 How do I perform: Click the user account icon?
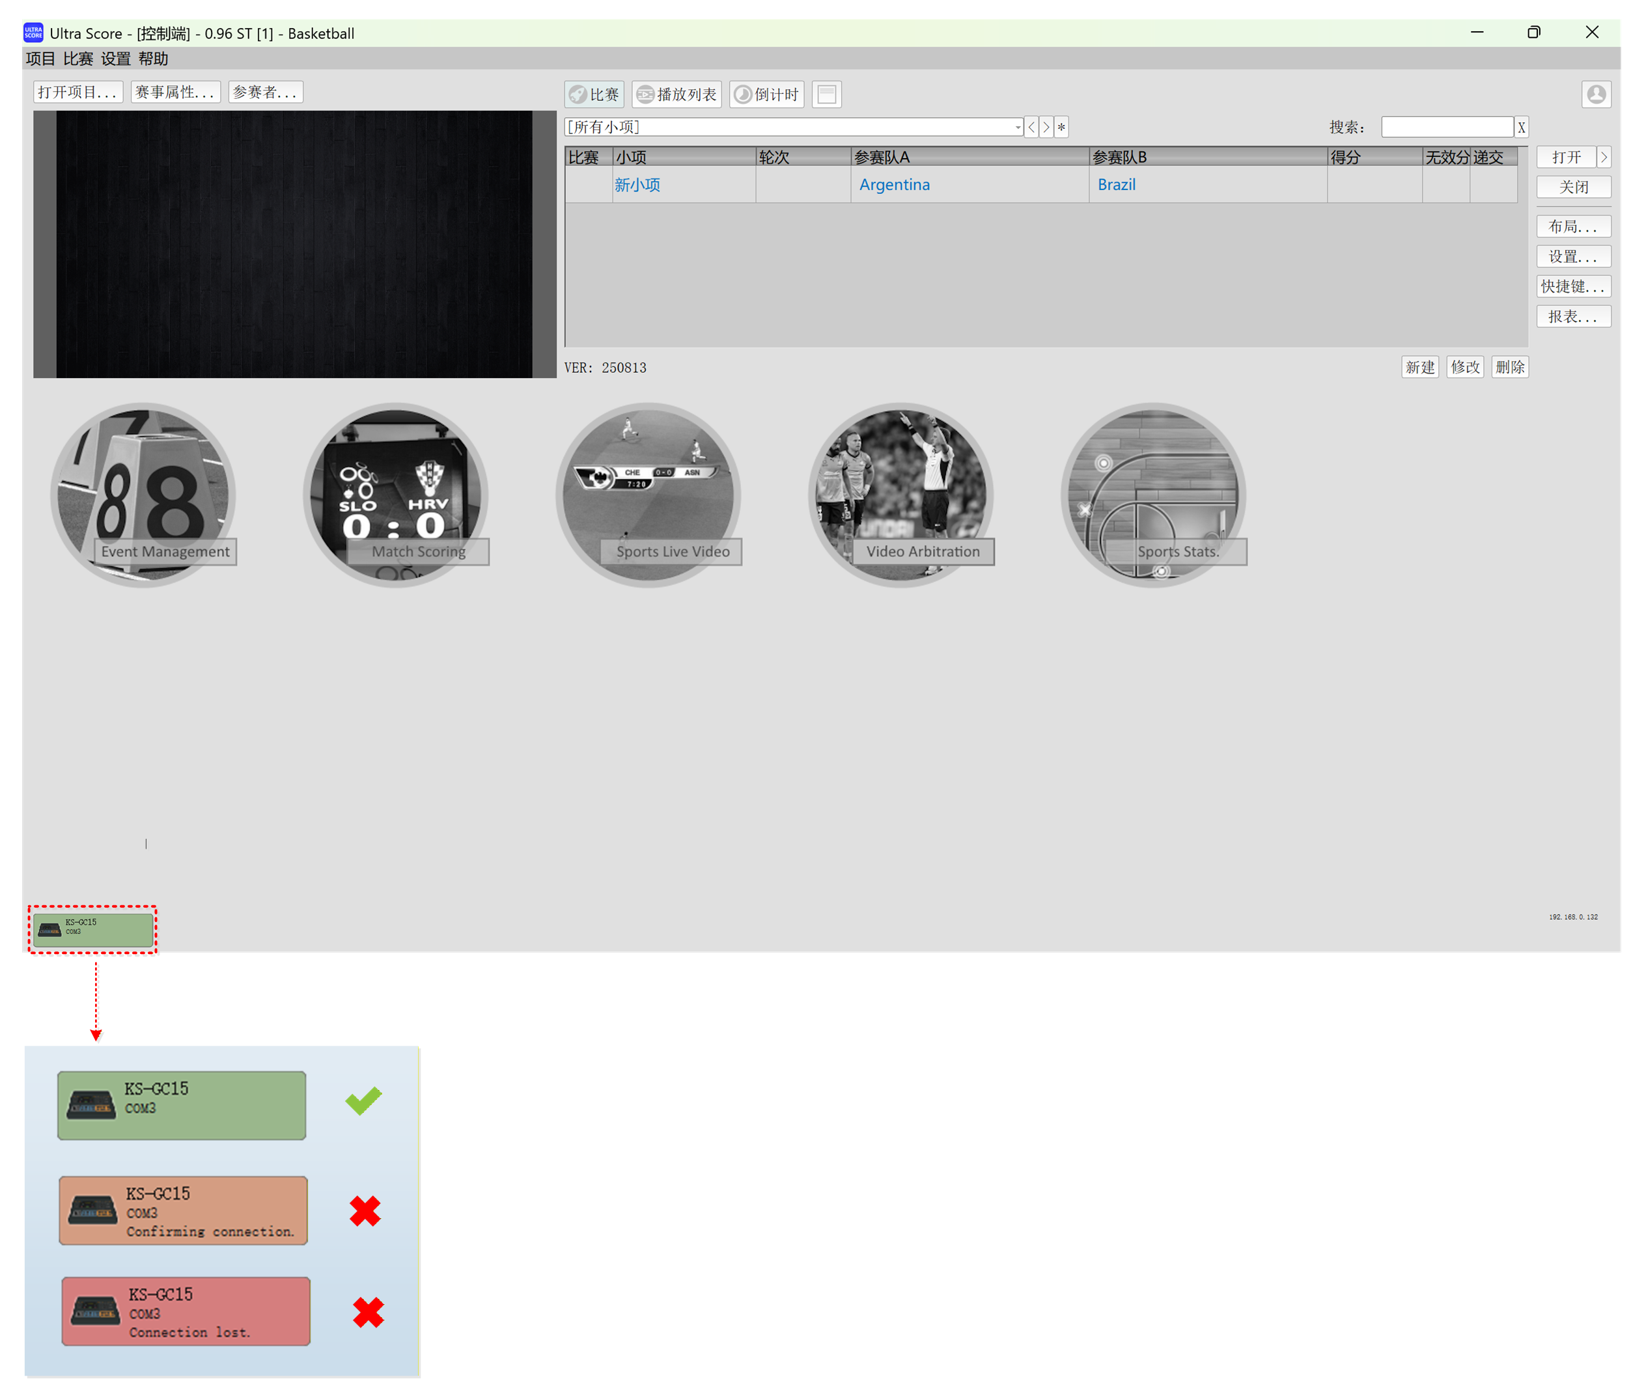pyautogui.click(x=1595, y=95)
